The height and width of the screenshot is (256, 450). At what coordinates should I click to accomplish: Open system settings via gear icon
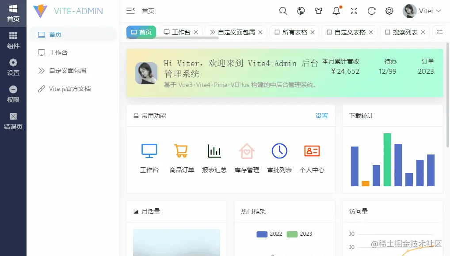pyautogui.click(x=389, y=11)
